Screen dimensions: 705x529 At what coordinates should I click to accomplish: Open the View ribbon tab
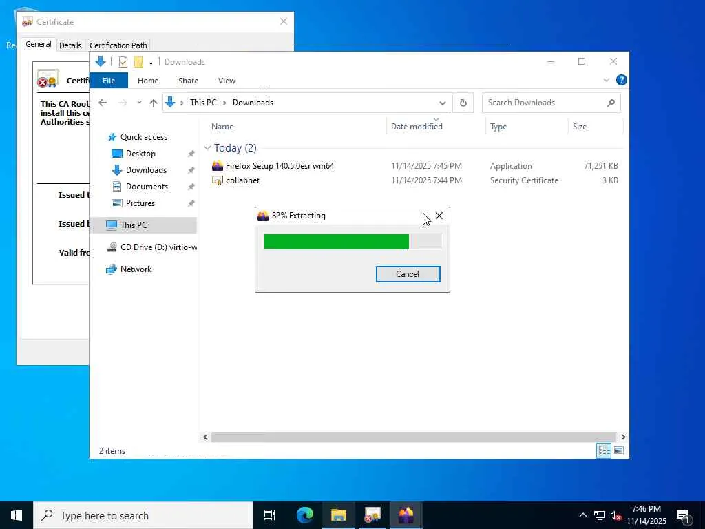pyautogui.click(x=227, y=81)
